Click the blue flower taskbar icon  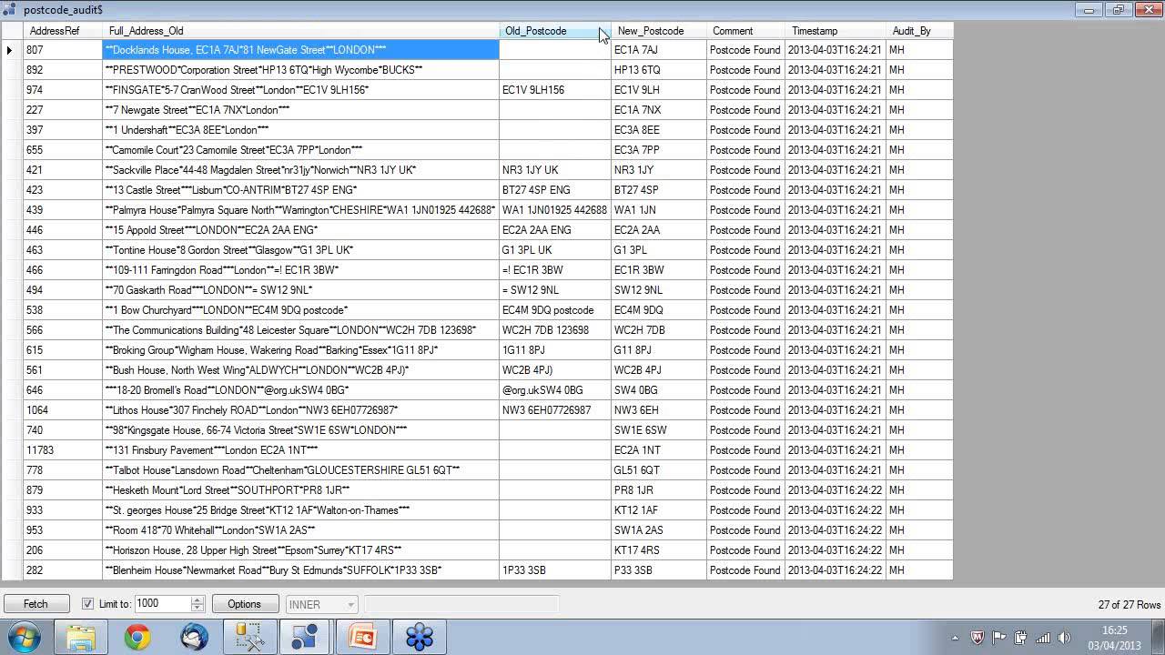[x=420, y=638]
